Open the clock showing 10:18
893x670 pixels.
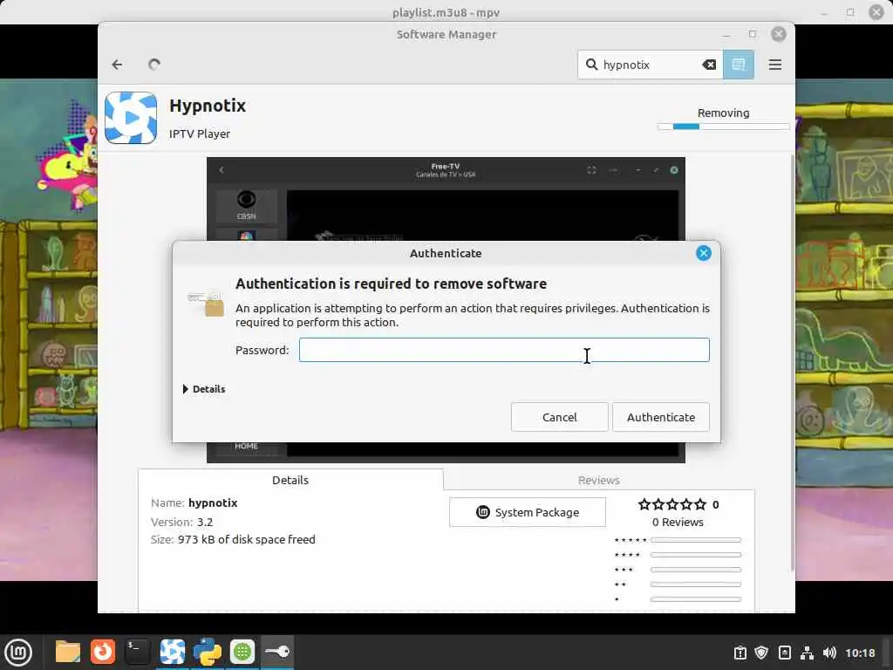[860, 653]
